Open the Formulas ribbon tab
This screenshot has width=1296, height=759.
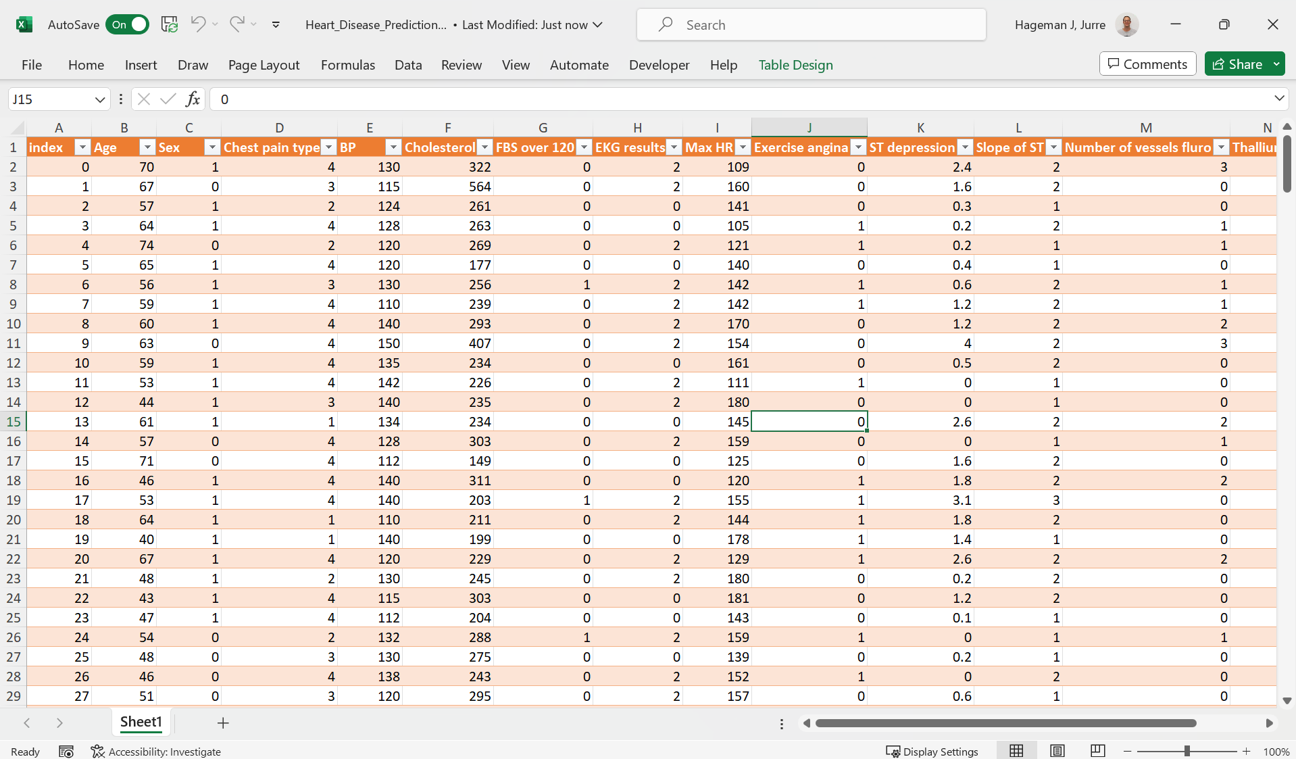347,65
